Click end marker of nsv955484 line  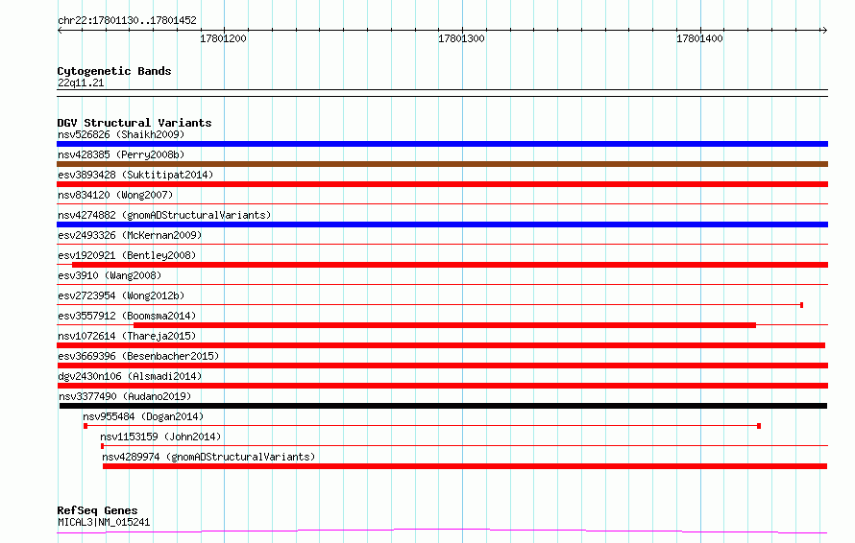tap(759, 426)
